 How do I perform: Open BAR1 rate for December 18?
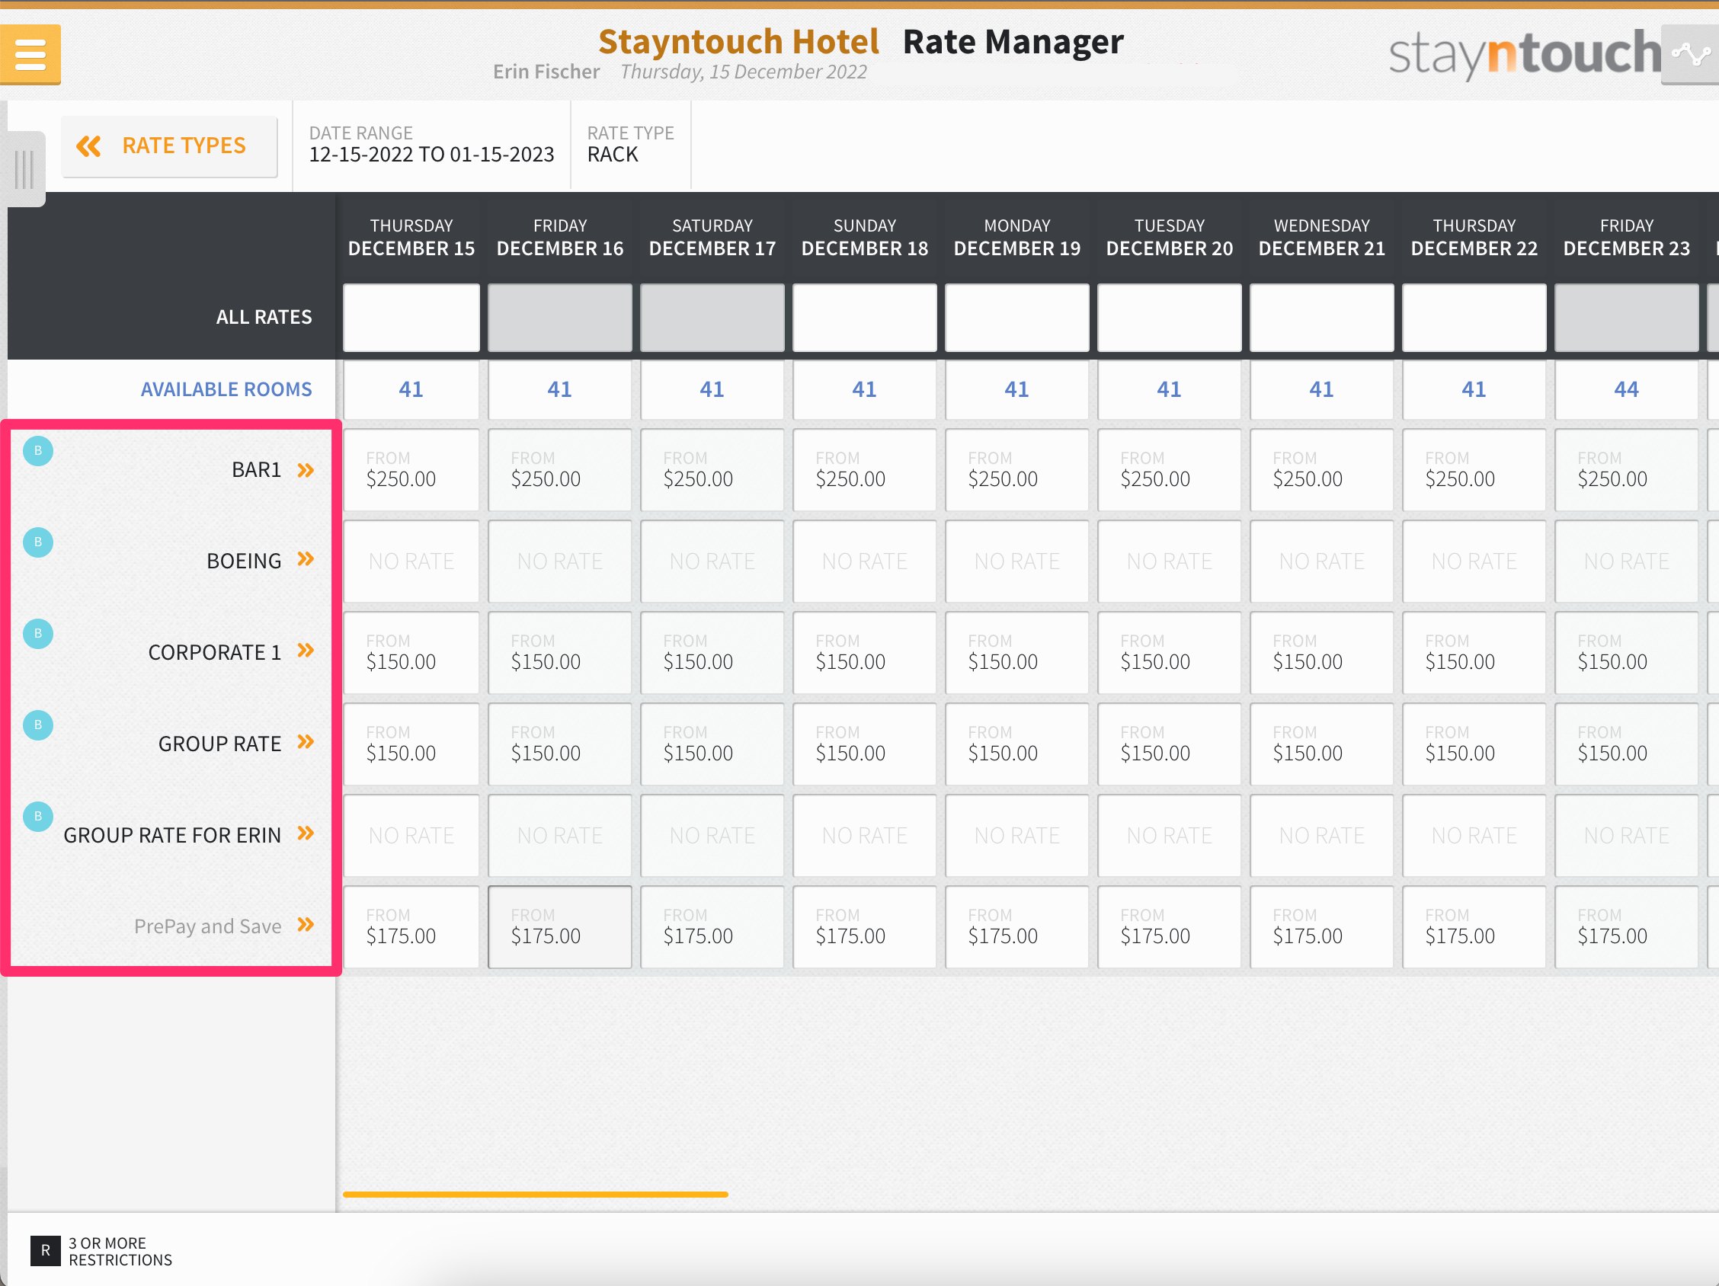864,470
